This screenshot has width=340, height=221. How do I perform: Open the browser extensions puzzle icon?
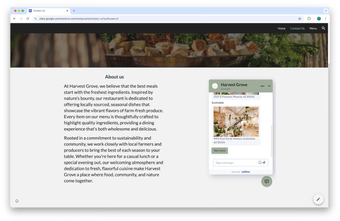point(309,19)
